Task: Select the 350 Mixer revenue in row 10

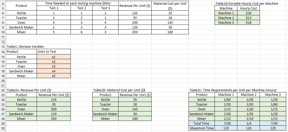Action: (x=135, y=32)
